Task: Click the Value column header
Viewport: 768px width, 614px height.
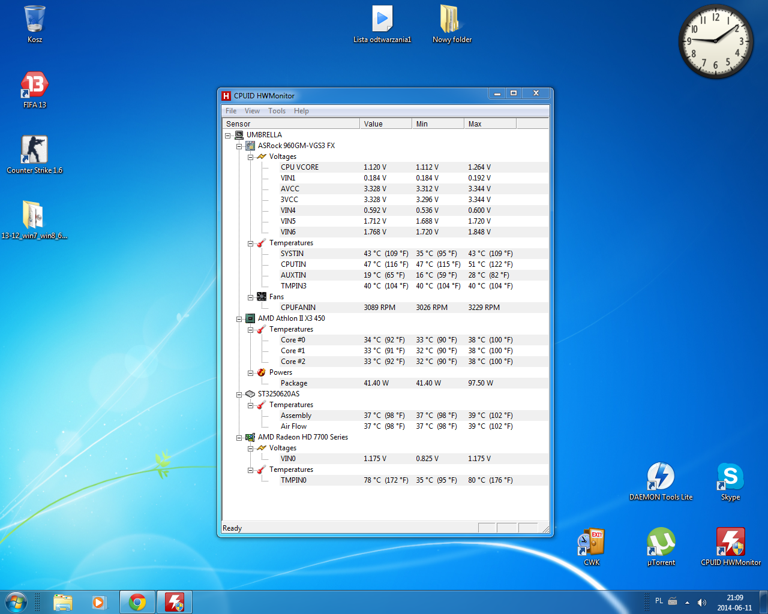Action: coord(385,124)
